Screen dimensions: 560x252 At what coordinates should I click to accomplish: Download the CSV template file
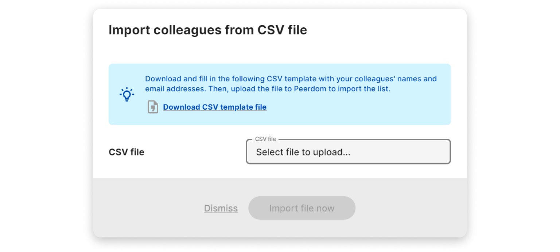[x=214, y=107]
